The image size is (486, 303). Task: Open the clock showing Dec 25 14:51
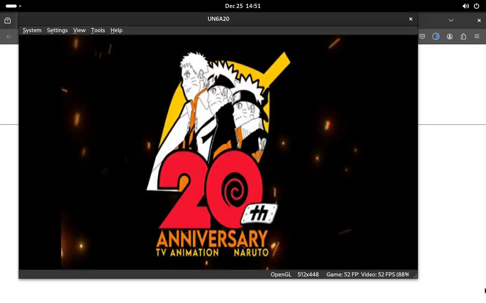pos(243,6)
